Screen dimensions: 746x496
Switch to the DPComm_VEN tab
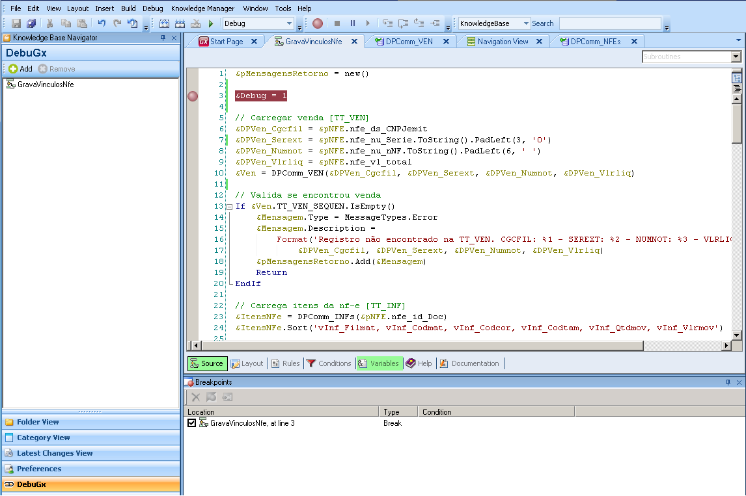411,42
